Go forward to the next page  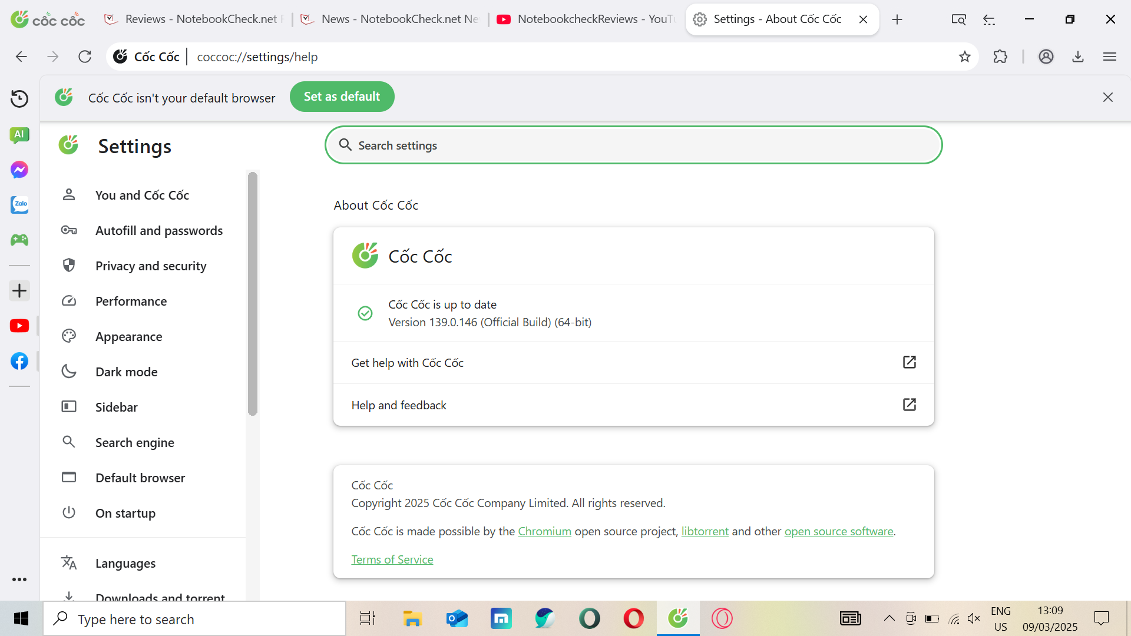(x=53, y=57)
